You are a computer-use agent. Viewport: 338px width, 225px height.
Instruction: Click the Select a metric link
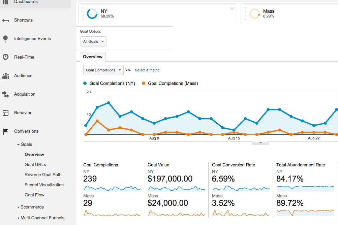pos(147,70)
